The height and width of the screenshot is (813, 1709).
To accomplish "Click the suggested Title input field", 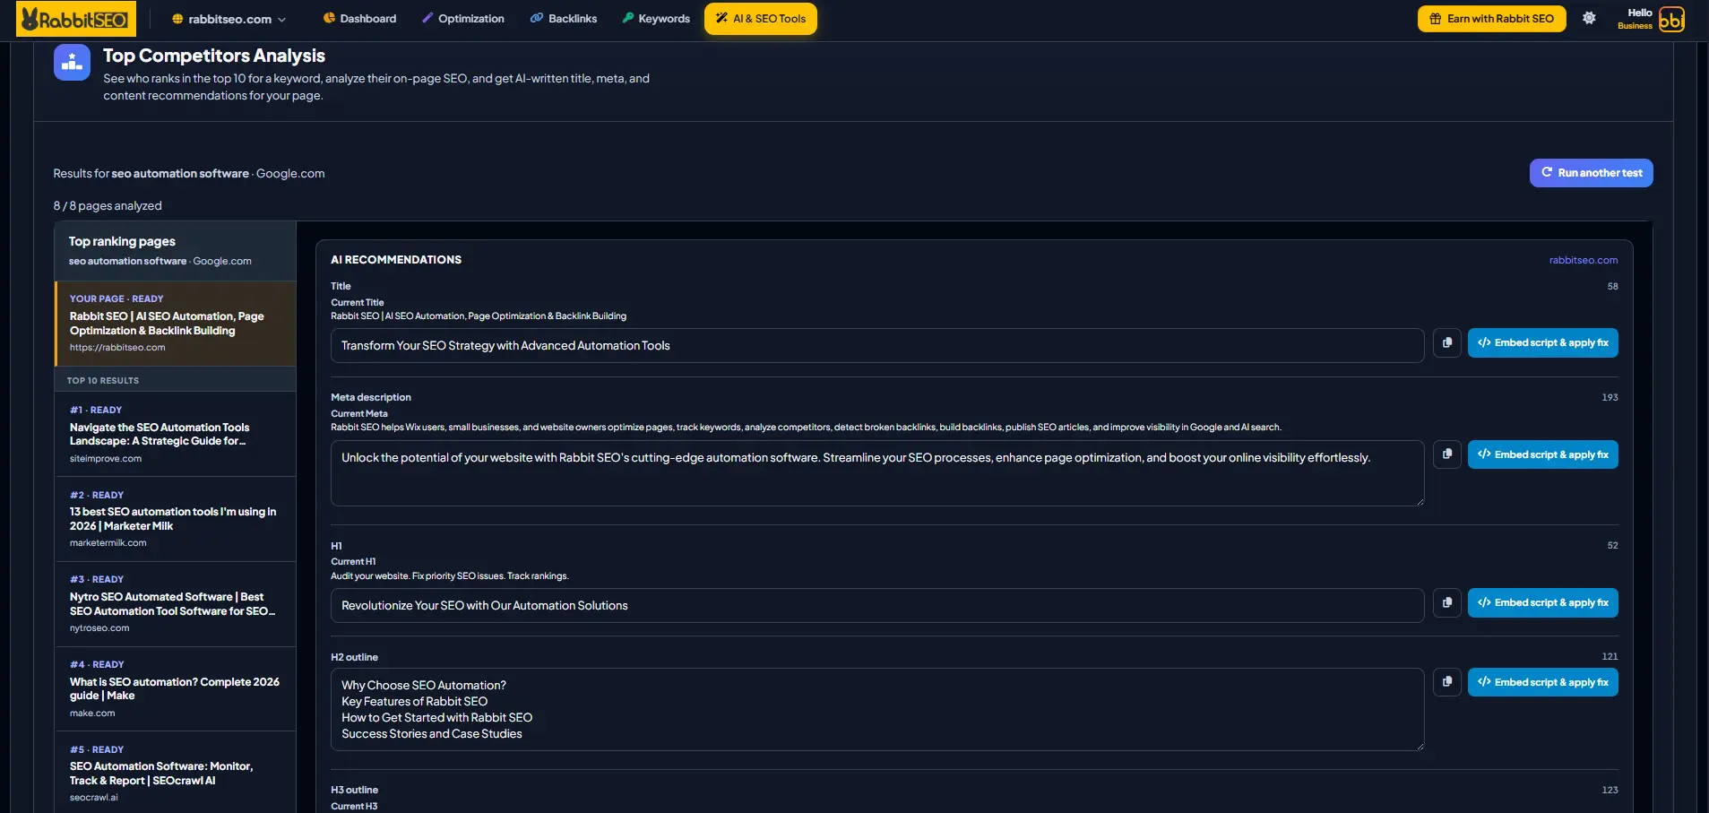I will click(x=877, y=345).
